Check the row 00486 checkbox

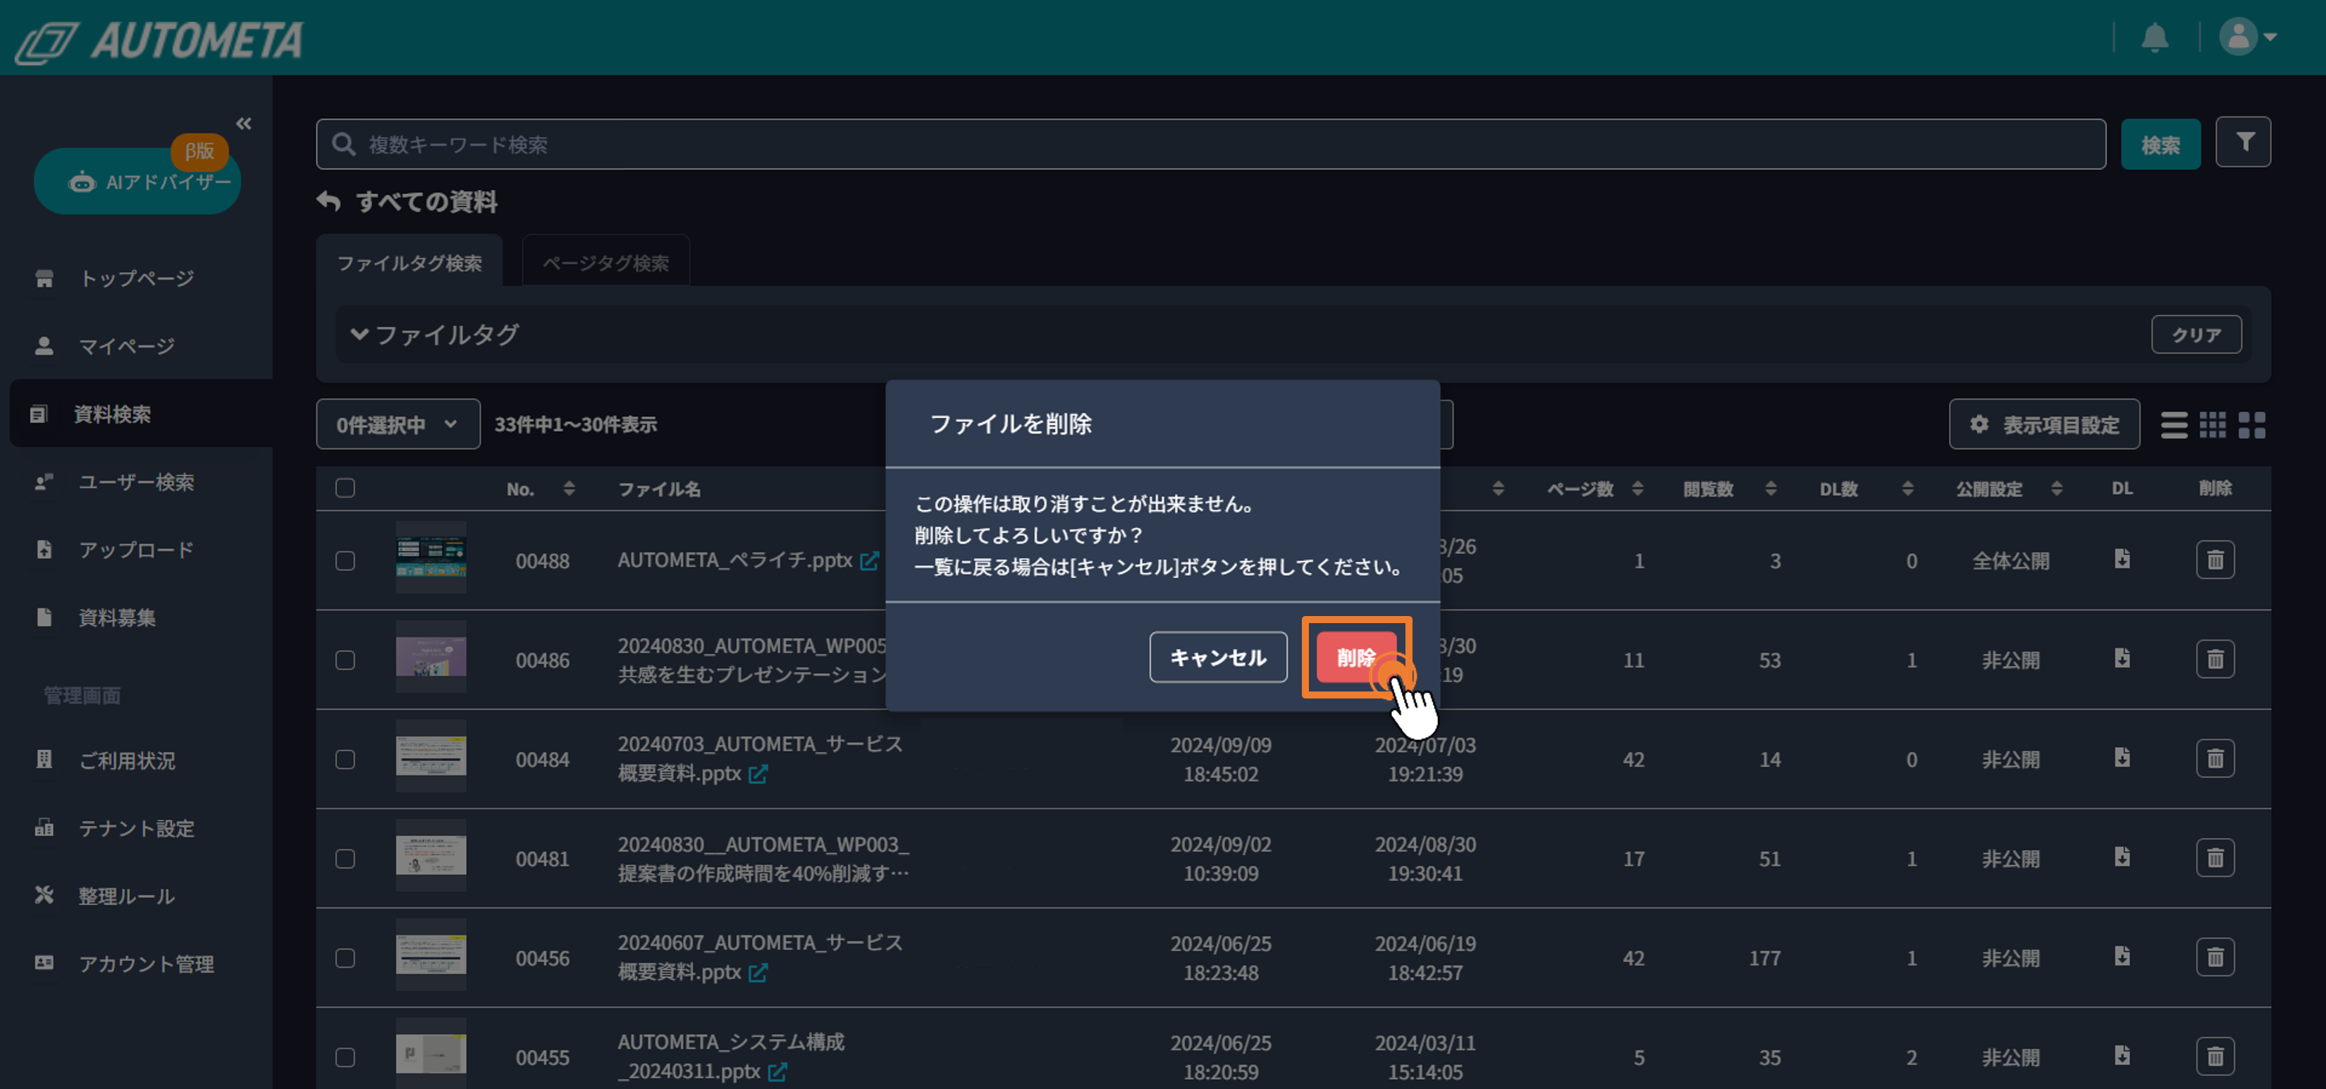[x=345, y=660]
